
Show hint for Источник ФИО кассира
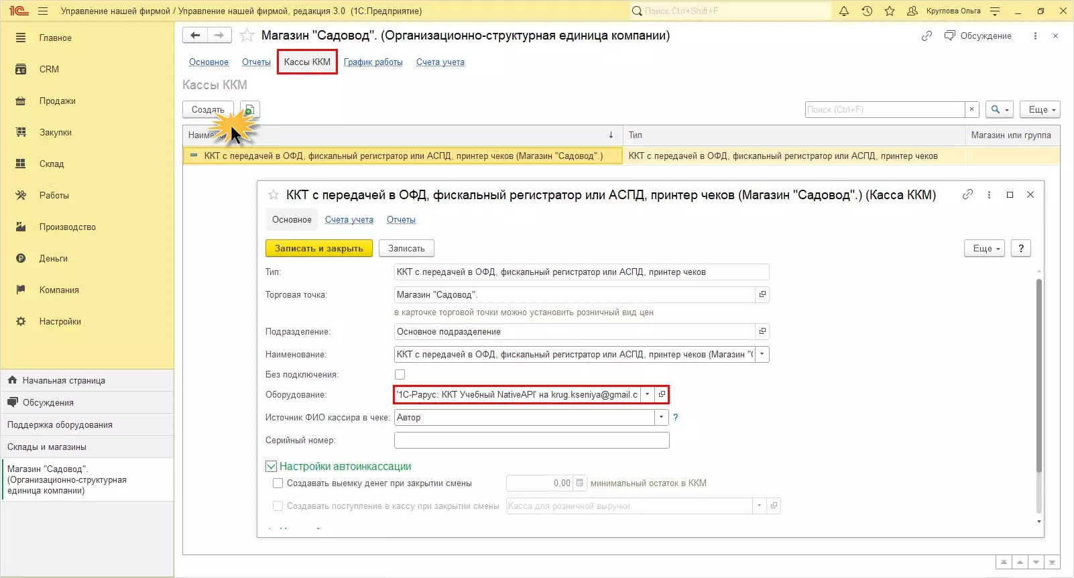tap(676, 418)
